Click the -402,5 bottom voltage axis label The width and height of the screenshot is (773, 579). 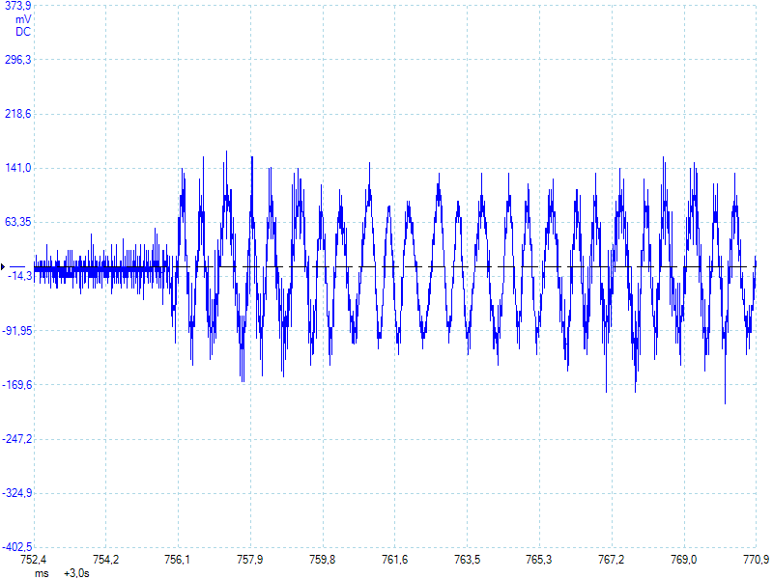17,547
